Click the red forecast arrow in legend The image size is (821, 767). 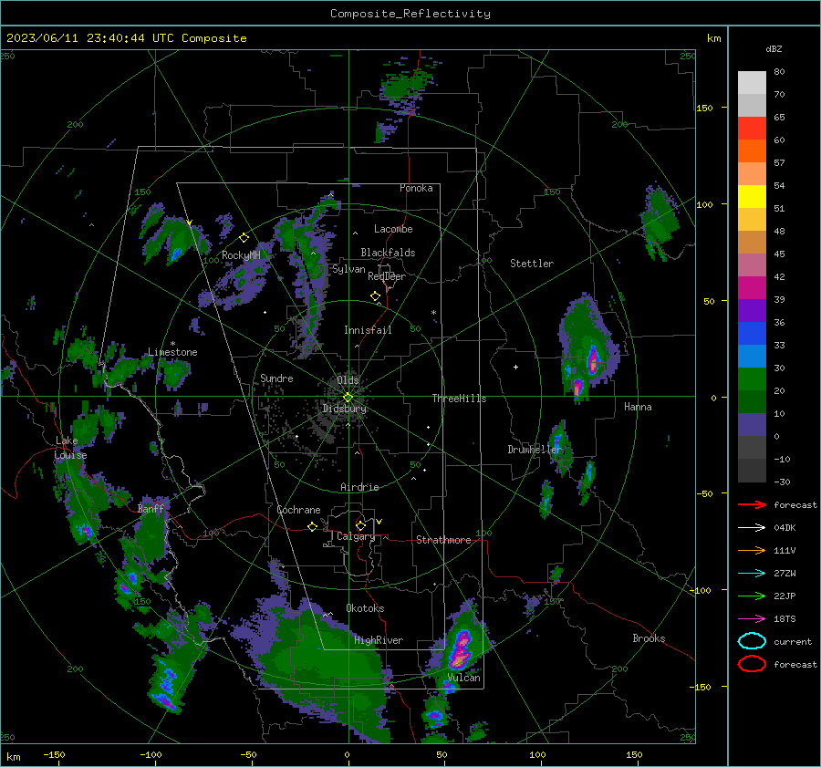tap(752, 504)
